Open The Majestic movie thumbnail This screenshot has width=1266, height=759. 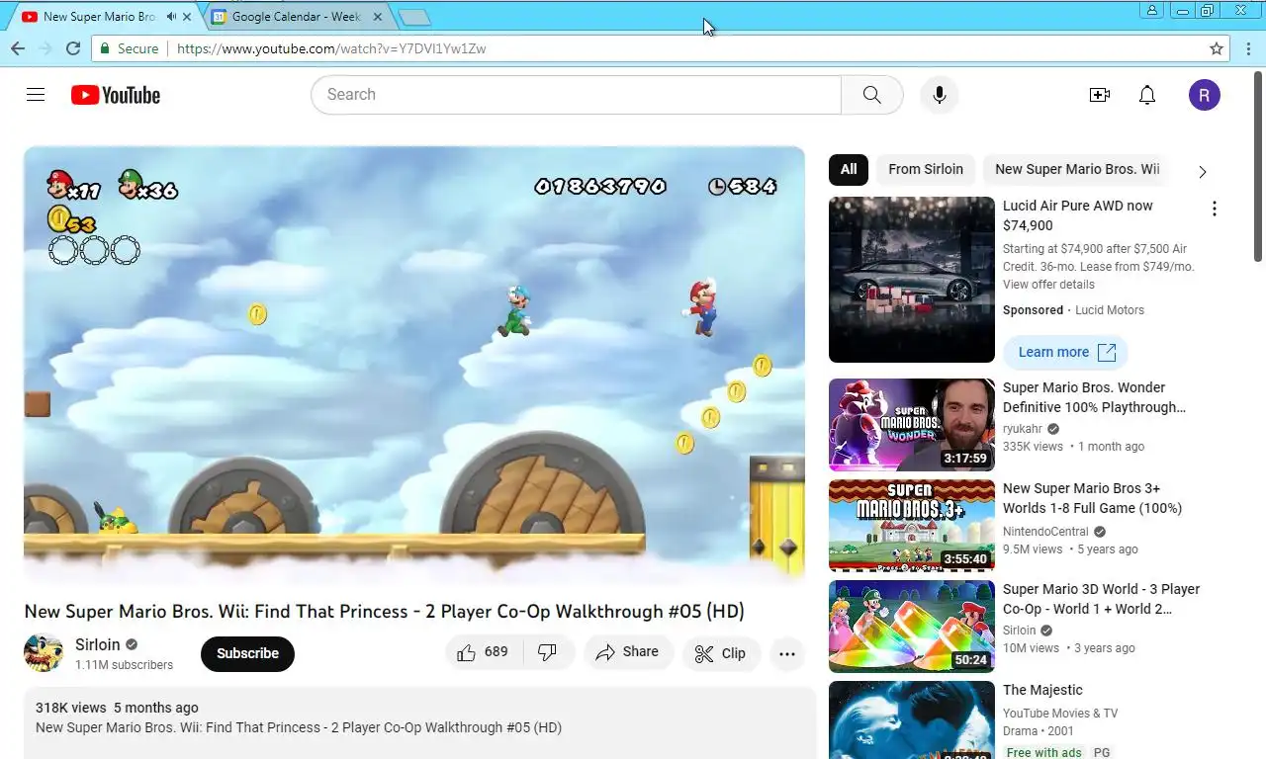coord(912,719)
